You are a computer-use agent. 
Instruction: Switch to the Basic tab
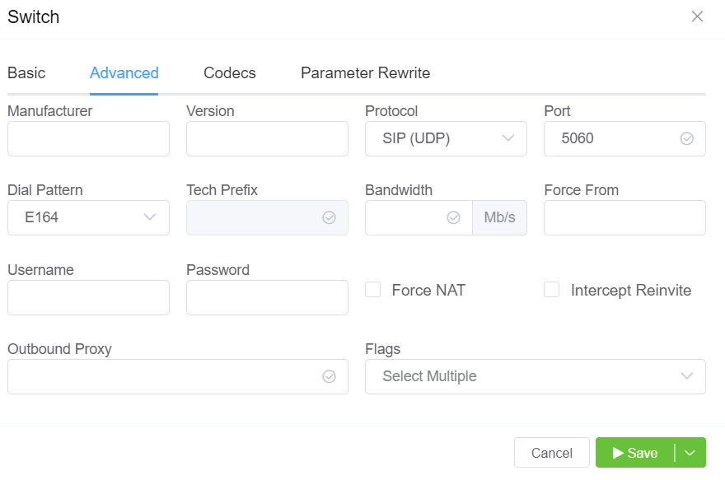(x=26, y=73)
